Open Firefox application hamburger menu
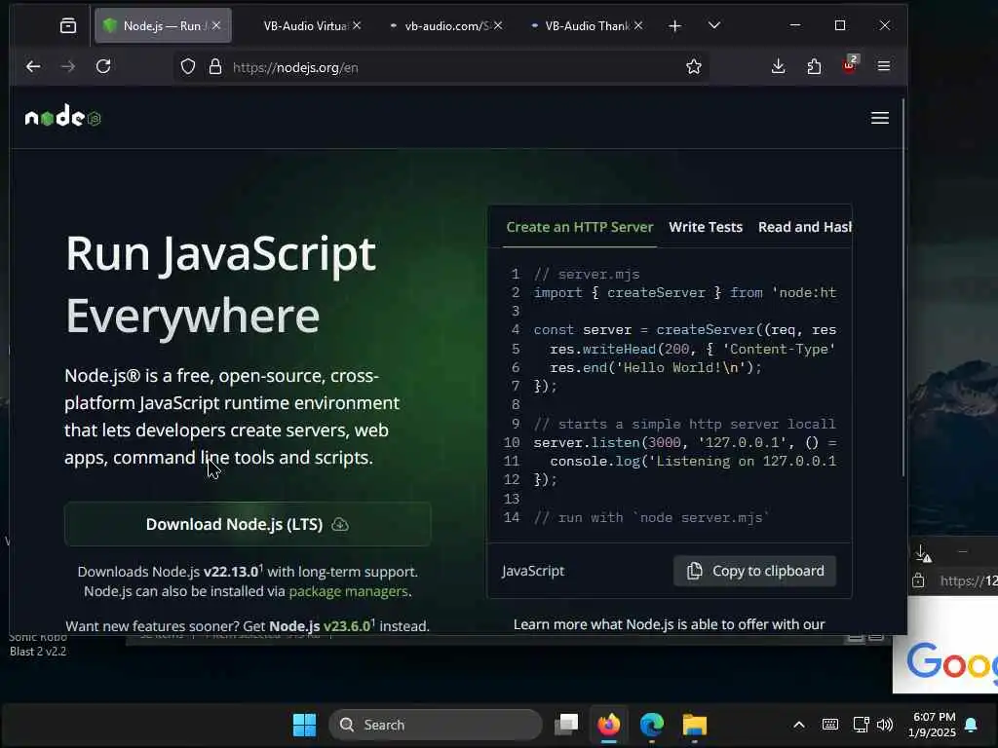 tap(883, 66)
